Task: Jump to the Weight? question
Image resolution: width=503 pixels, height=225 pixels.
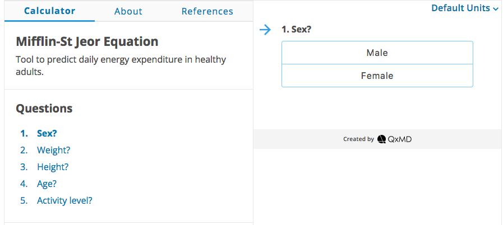Action: [x=54, y=150]
